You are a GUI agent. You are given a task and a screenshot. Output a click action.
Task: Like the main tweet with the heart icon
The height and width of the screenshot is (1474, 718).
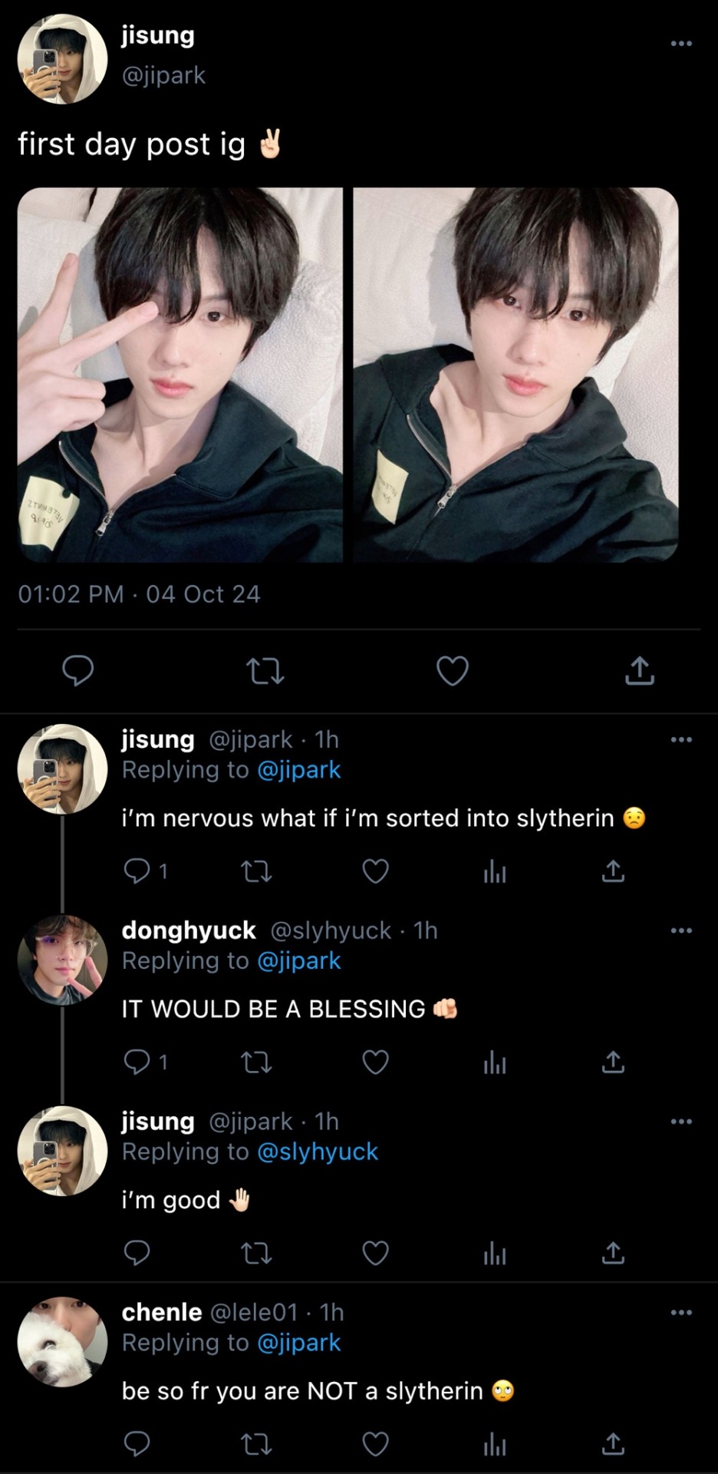coord(453,671)
